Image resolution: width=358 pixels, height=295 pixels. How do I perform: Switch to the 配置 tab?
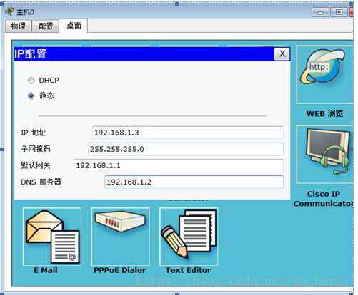(46, 26)
